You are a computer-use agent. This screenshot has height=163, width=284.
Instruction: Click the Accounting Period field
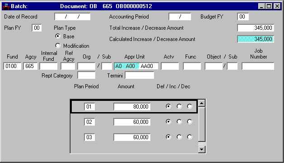[x=180, y=17]
